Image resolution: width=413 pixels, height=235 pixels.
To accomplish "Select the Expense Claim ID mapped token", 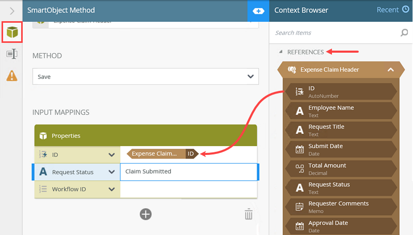I will pyautogui.click(x=163, y=153).
